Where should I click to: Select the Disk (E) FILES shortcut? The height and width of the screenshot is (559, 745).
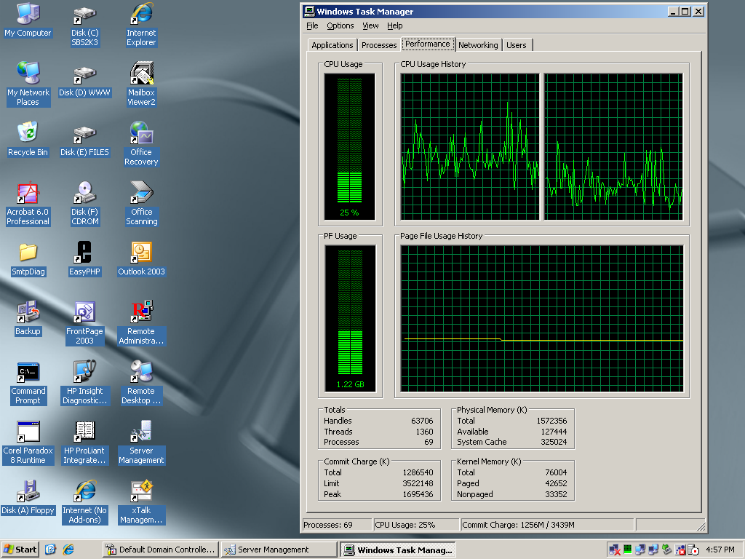84,140
